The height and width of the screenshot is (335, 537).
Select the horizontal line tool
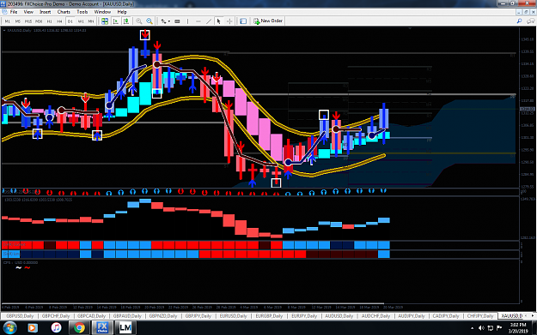tap(198, 21)
